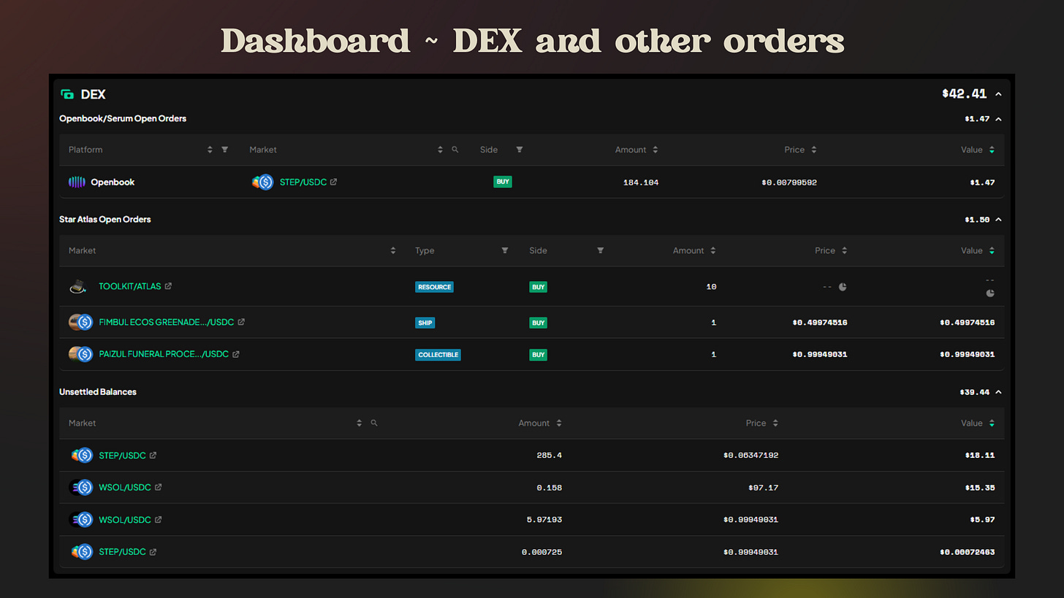Viewport: 1064px width, 598px height.
Task: Click the price $0.00799592
Action: [789, 183]
